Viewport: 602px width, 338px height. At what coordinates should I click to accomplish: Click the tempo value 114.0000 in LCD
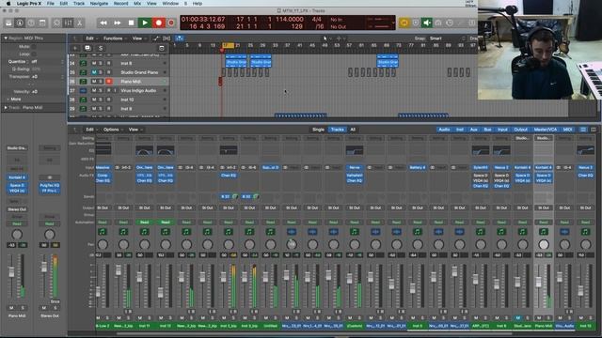(289, 19)
